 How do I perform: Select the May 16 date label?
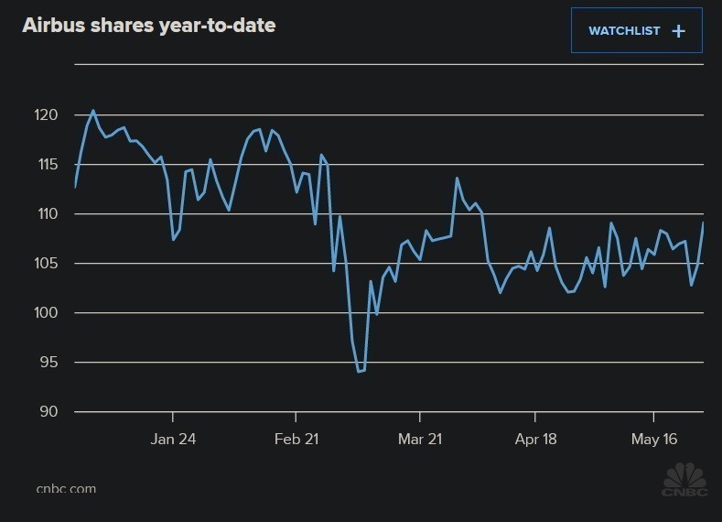(655, 439)
